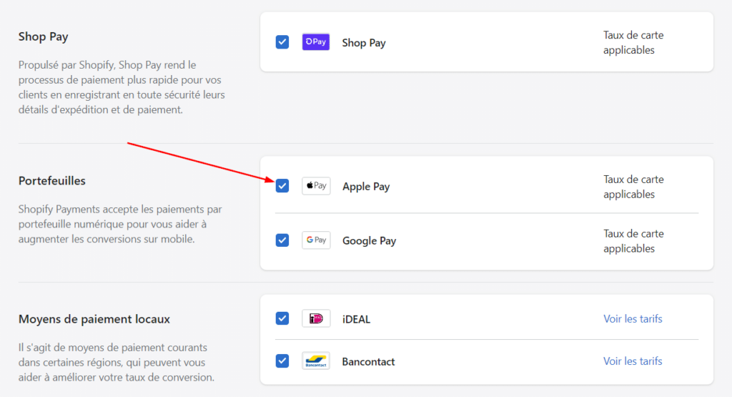The height and width of the screenshot is (397, 732).
Task: Disable the Apple Pay checkbox
Action: tap(282, 186)
